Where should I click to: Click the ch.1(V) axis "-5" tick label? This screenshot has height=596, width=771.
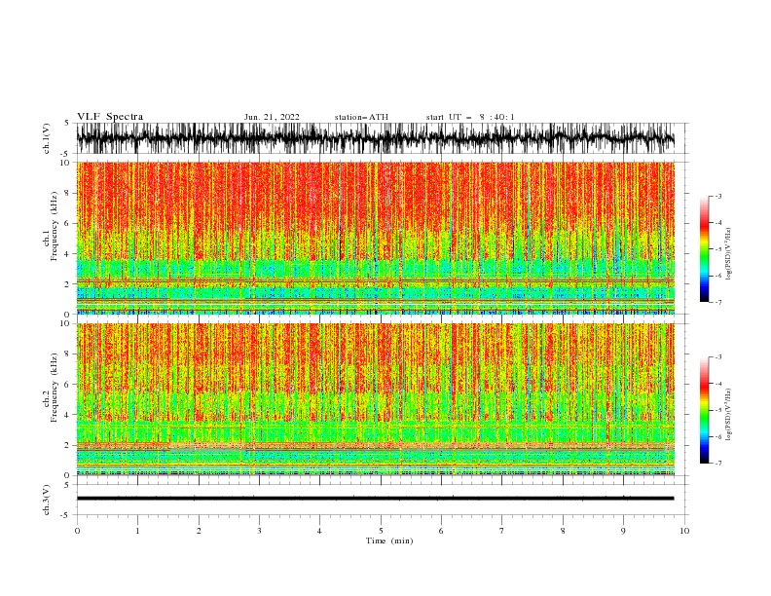(66, 154)
